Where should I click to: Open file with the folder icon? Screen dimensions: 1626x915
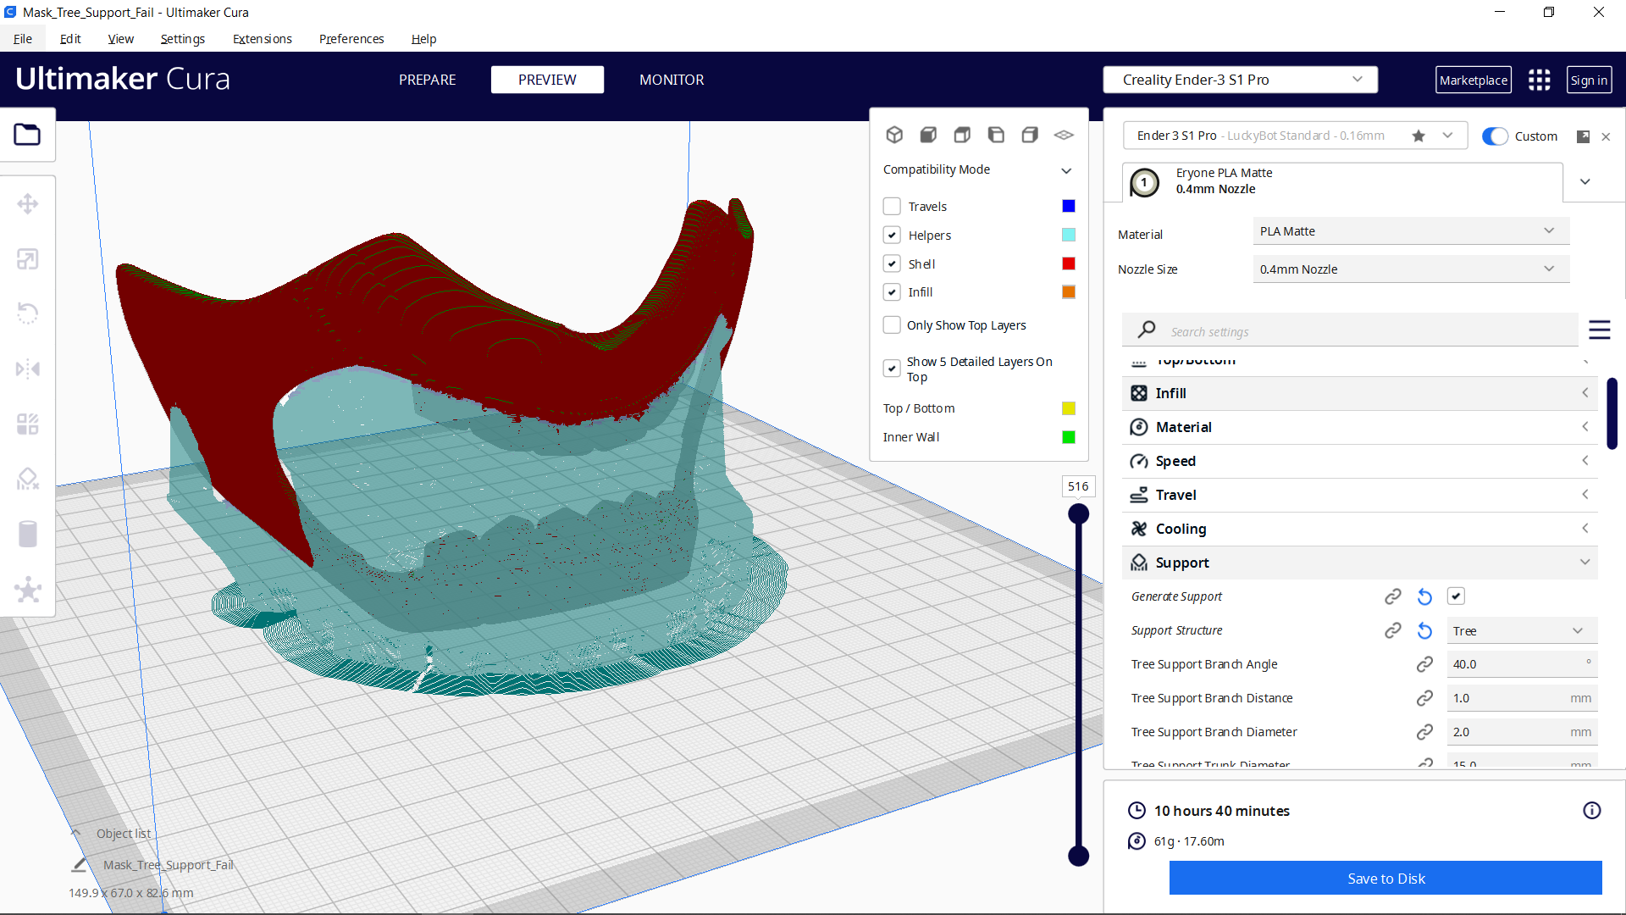tap(27, 135)
